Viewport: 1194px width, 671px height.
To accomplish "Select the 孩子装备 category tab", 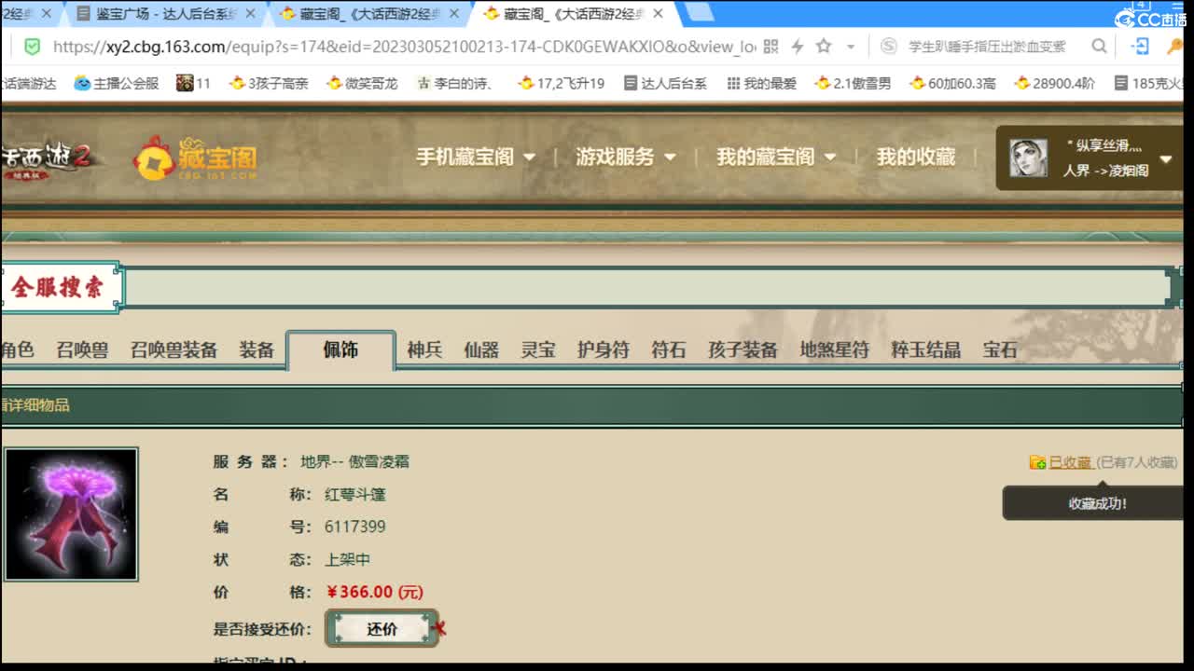I will pos(743,350).
